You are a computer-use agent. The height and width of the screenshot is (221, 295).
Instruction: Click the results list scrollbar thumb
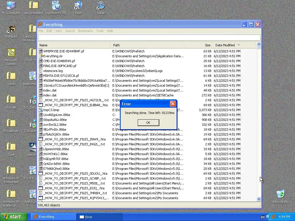(x=259, y=47)
